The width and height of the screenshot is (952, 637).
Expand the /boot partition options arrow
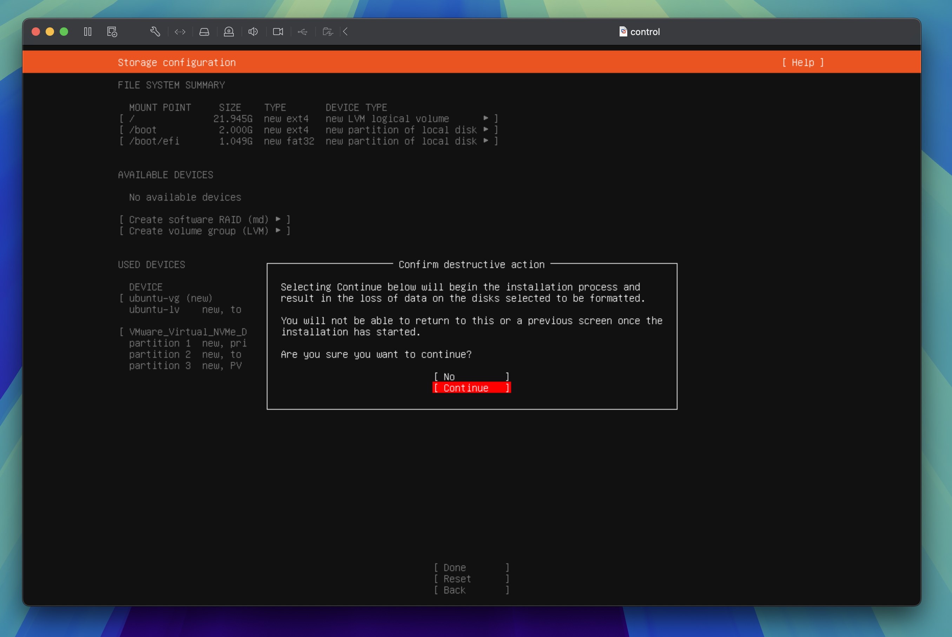click(486, 130)
